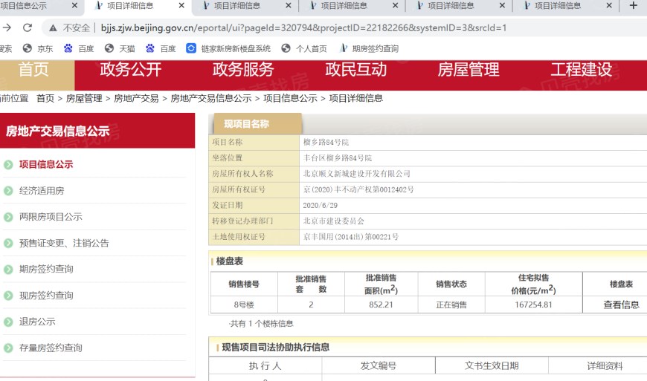Open the 京东 bookmark
The height and width of the screenshot is (381, 647).
[x=39, y=48]
